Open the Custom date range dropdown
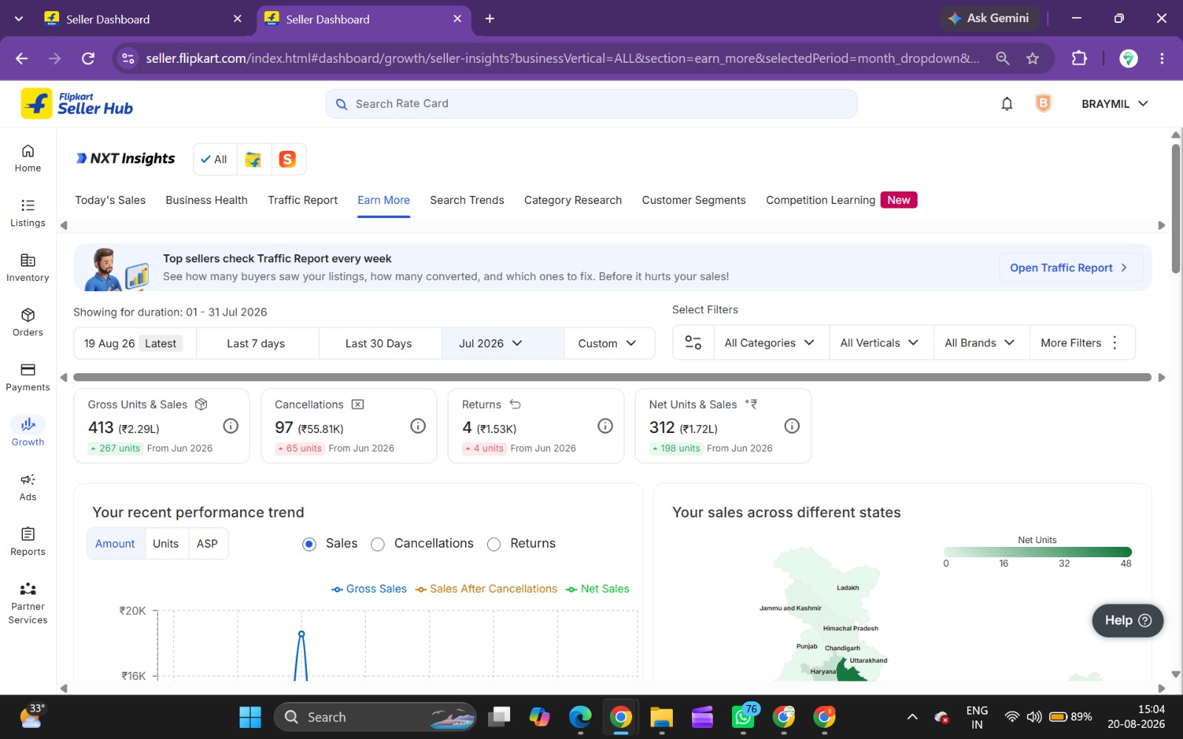Viewport: 1183px width, 739px height. click(x=608, y=344)
